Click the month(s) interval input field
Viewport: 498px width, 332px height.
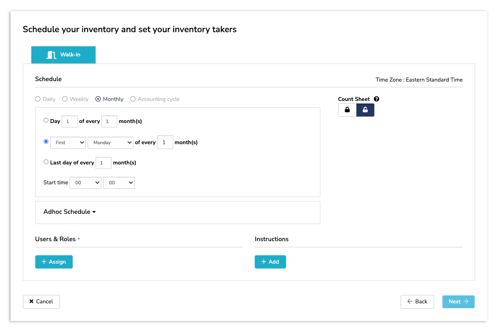(165, 142)
